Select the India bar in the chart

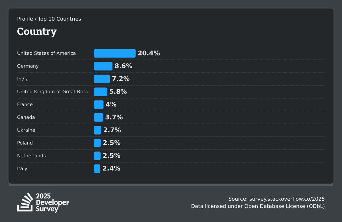pos(102,79)
